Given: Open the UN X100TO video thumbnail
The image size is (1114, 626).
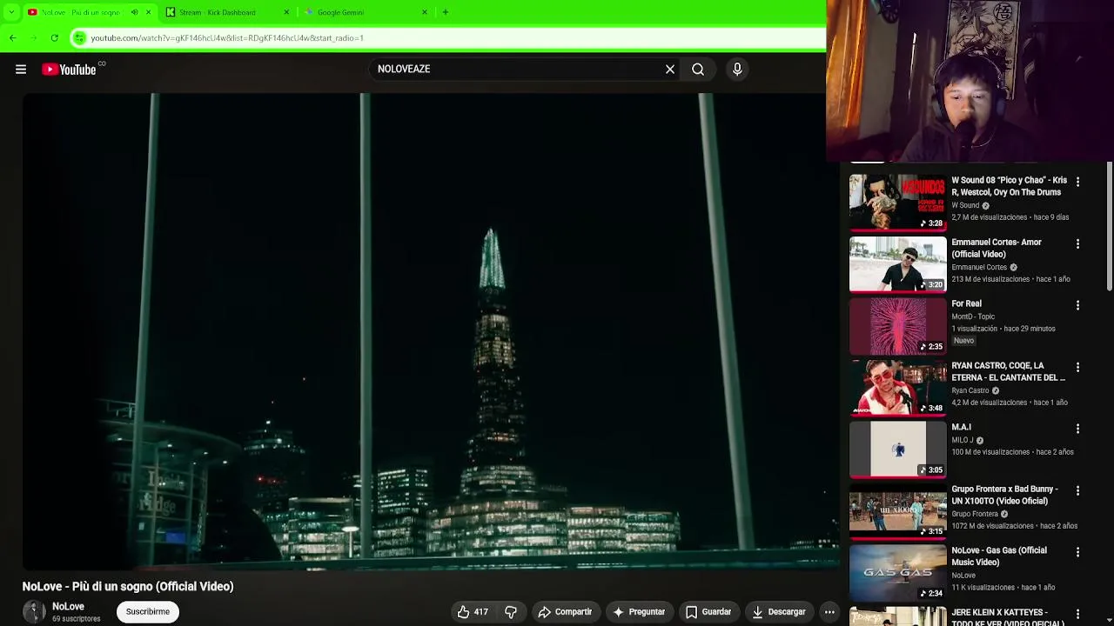Looking at the screenshot, I should pyautogui.click(x=897, y=510).
